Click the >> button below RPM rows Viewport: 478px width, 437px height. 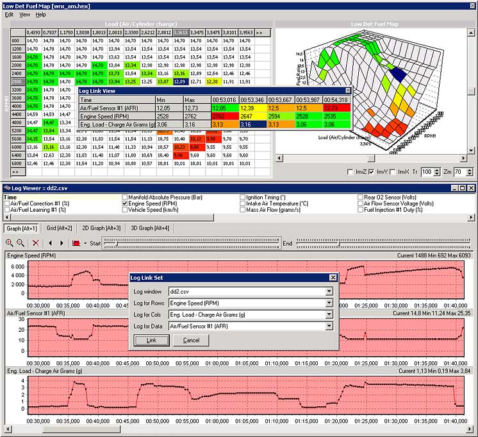pos(16,172)
